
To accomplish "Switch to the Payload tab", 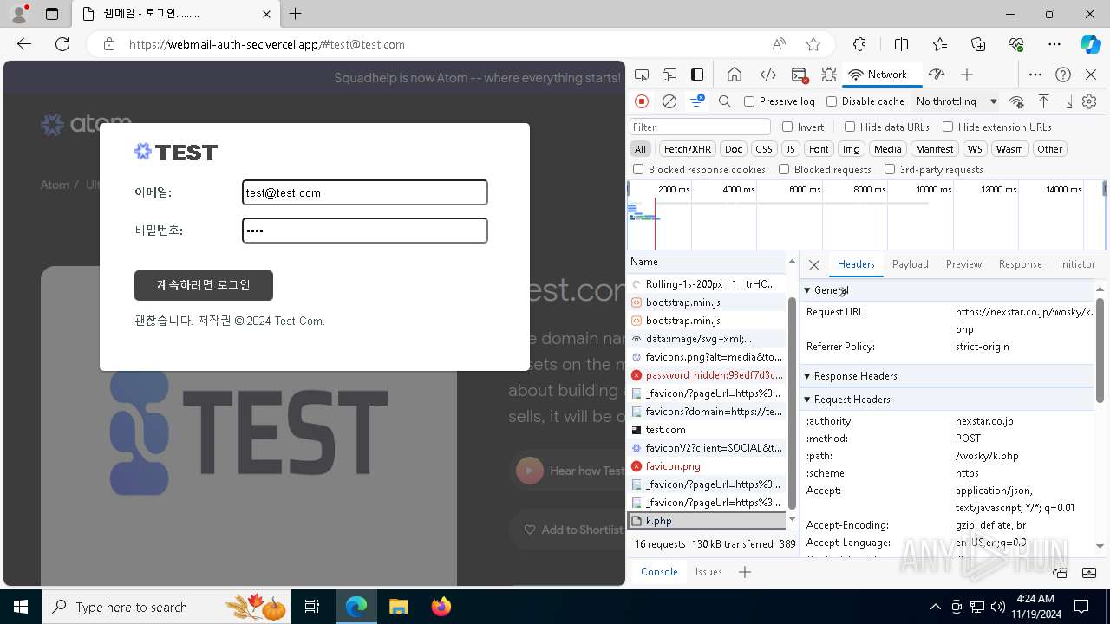I will pos(911,264).
